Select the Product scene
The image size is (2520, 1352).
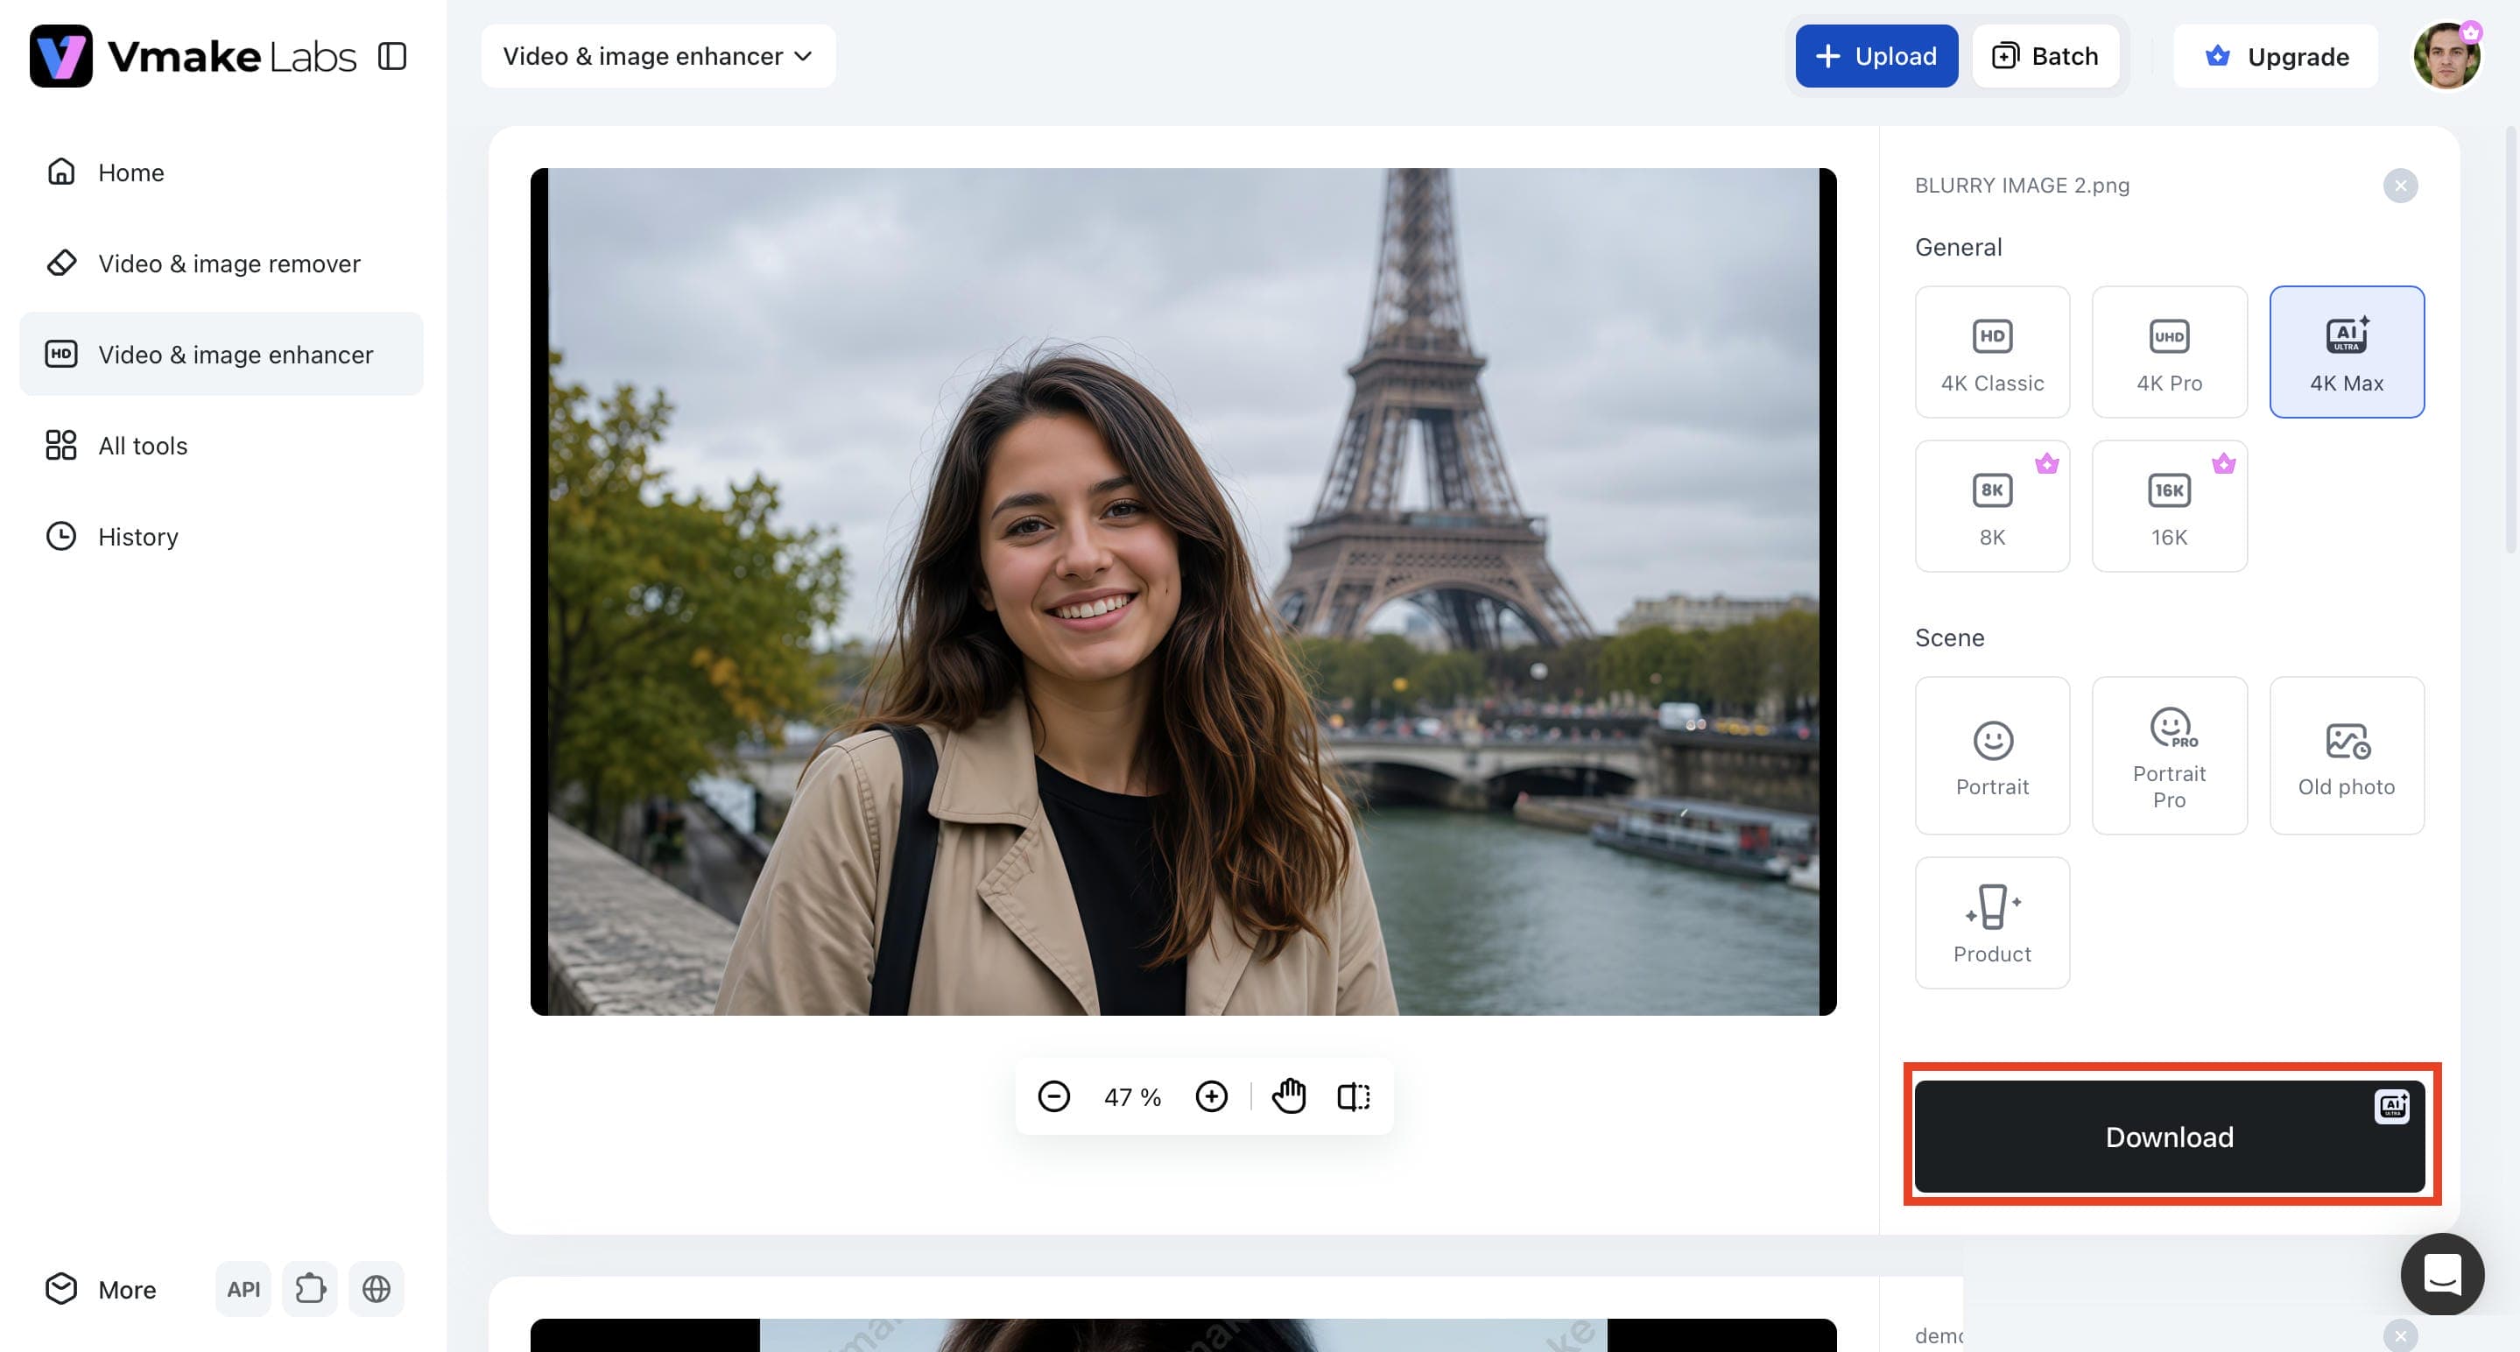pyautogui.click(x=1992, y=923)
